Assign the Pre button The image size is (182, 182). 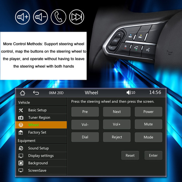[85, 112]
